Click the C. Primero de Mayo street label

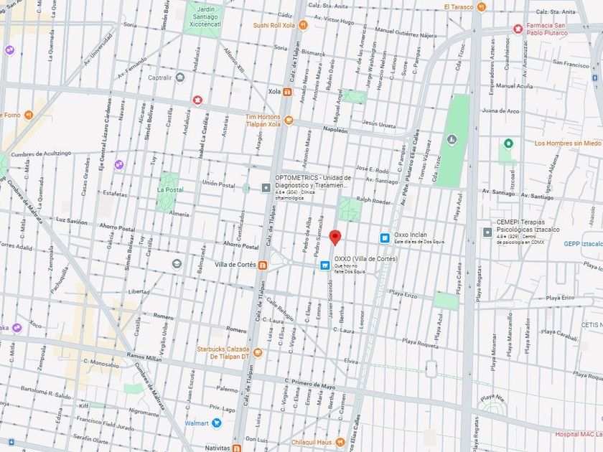coord(310,383)
